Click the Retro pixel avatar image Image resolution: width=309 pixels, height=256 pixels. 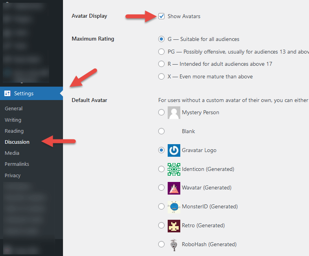[174, 226]
